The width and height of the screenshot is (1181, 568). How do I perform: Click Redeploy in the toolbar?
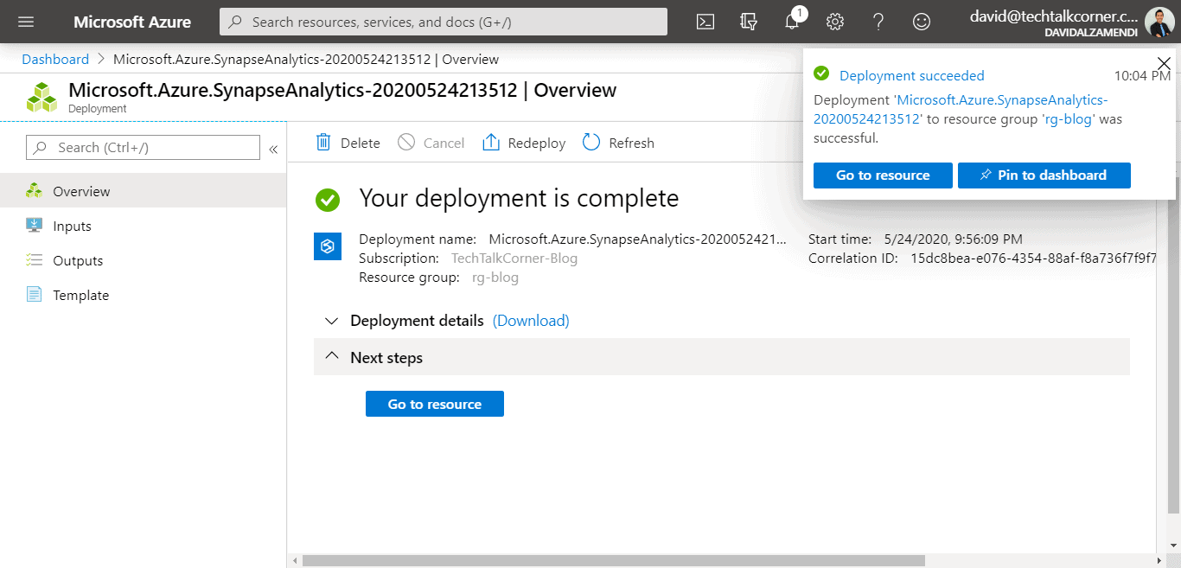coord(525,143)
